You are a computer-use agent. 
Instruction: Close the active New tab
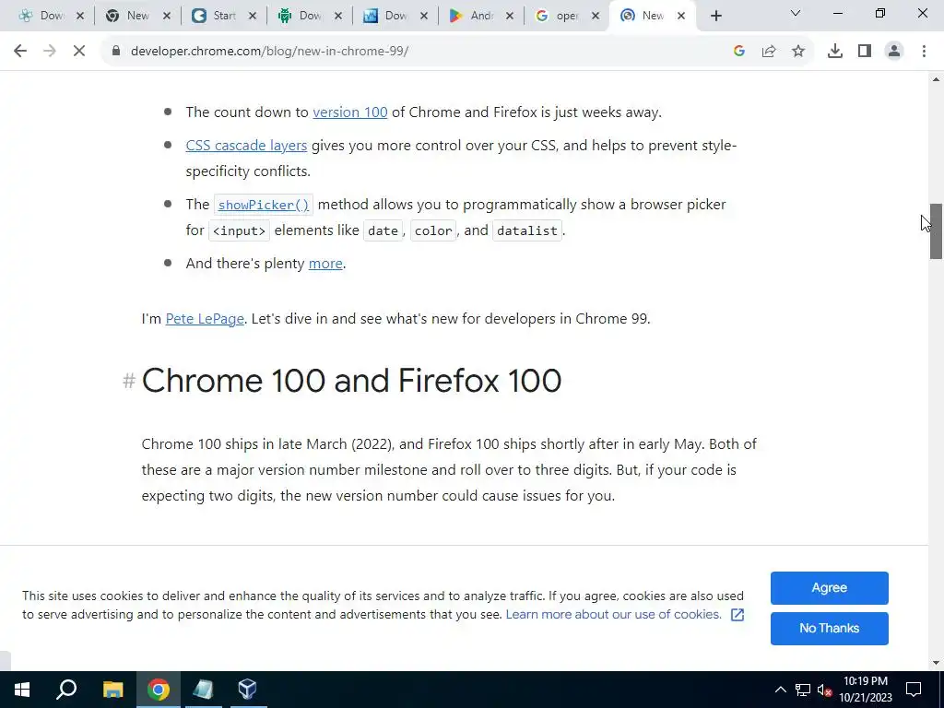[x=681, y=17]
